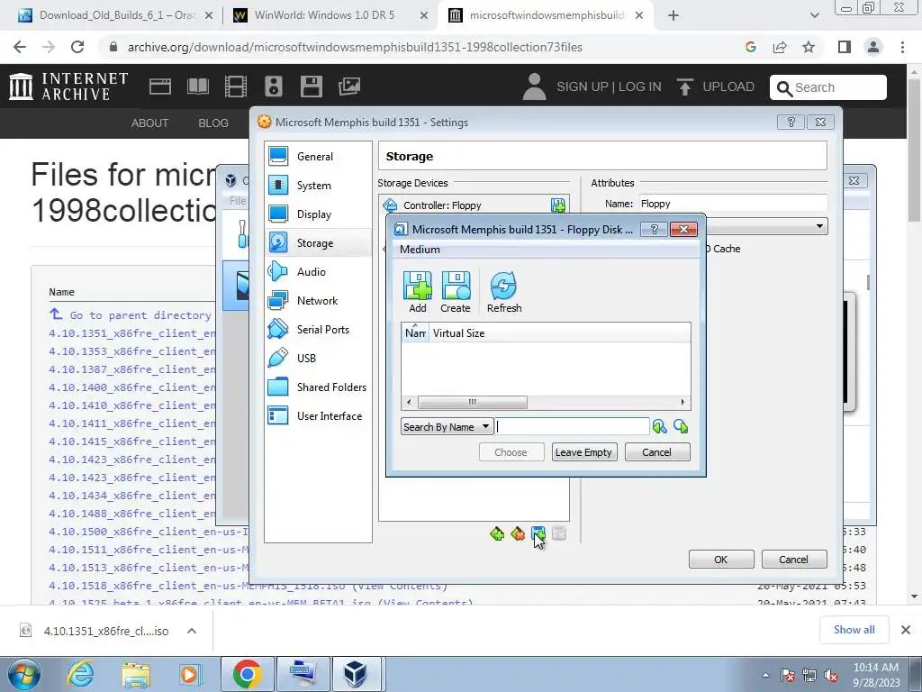Click the Internet Archive web icon

coord(160,86)
